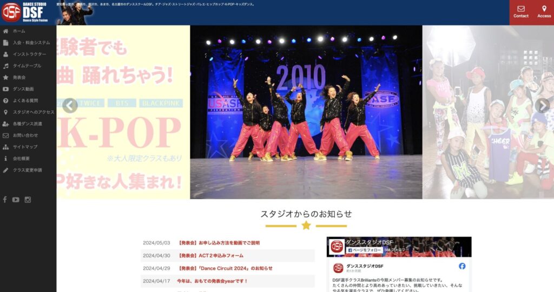The height and width of the screenshot is (292, 554).
Task: Open news 今年は、おもての発表会yearです！
Action: click(212, 281)
